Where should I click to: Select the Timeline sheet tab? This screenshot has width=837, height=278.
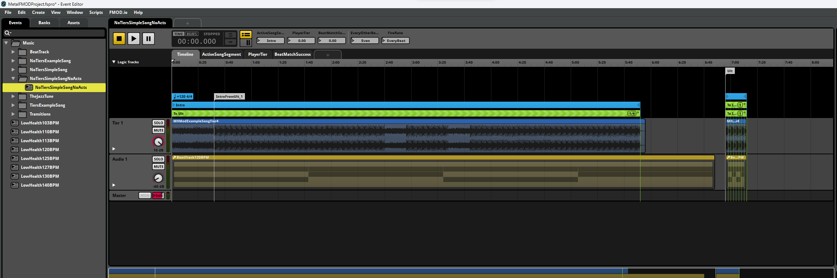click(x=185, y=54)
